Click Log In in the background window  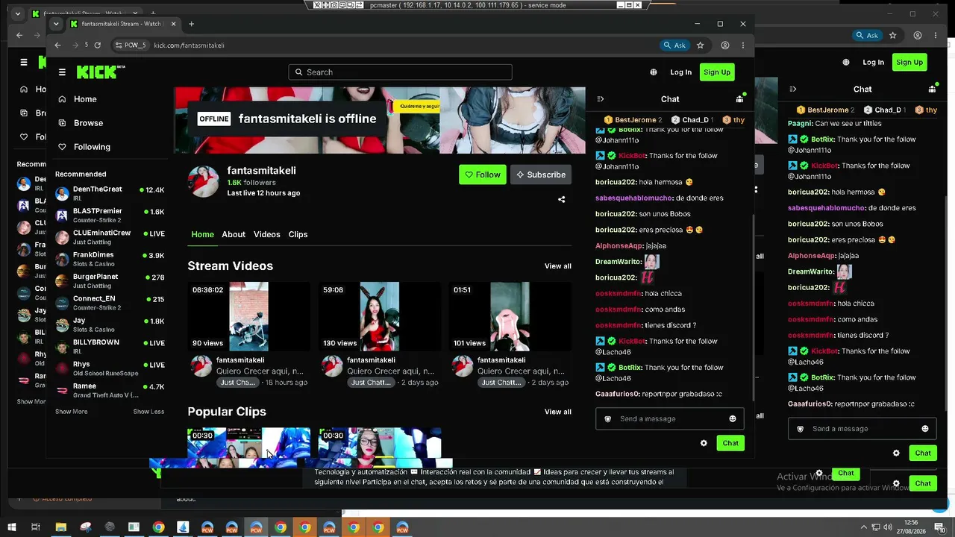873,63
